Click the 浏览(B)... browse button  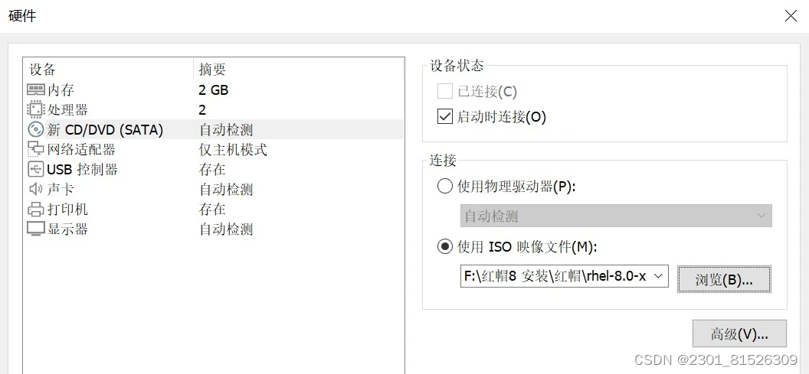[x=724, y=279]
